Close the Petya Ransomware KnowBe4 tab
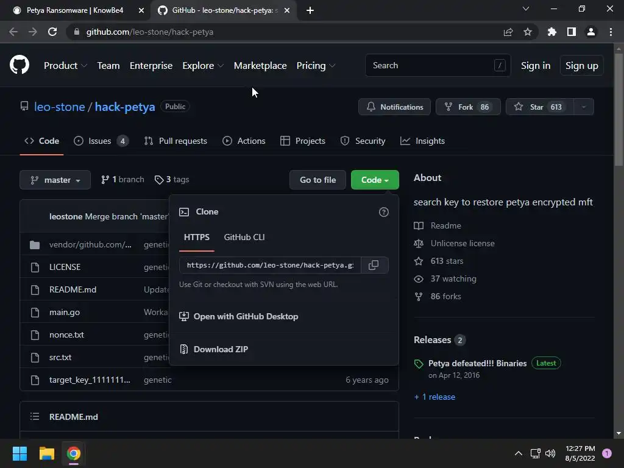The width and height of the screenshot is (624, 468). (x=141, y=10)
